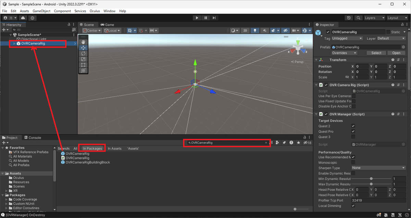Viewport: 411px width, 218px height.
Task: Toggle Quest 2 target device checkbox
Action: pyautogui.click(x=353, y=126)
